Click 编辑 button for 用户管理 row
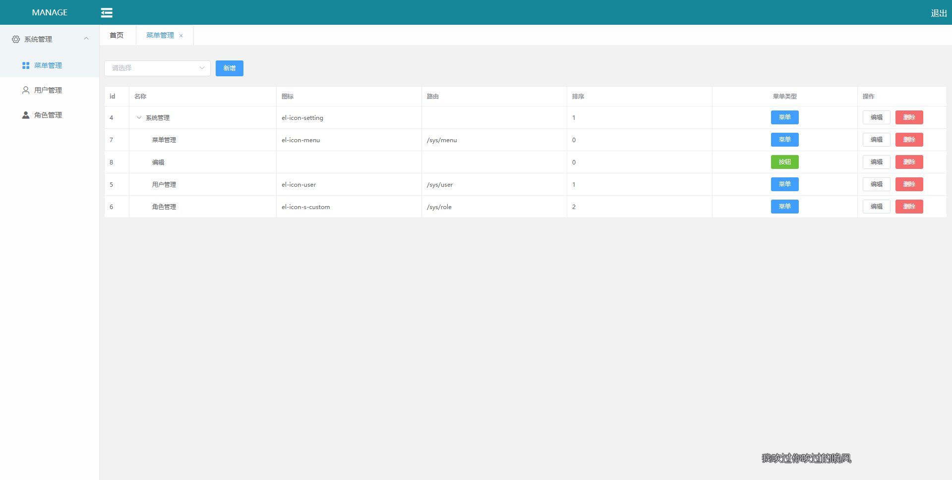This screenshot has width=952, height=480. coord(877,184)
